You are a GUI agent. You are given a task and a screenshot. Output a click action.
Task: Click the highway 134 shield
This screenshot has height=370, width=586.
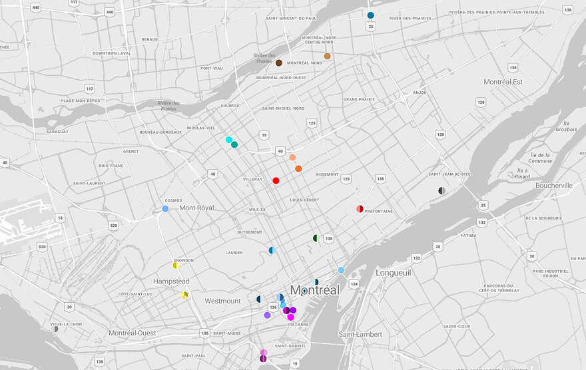(x=354, y=283)
